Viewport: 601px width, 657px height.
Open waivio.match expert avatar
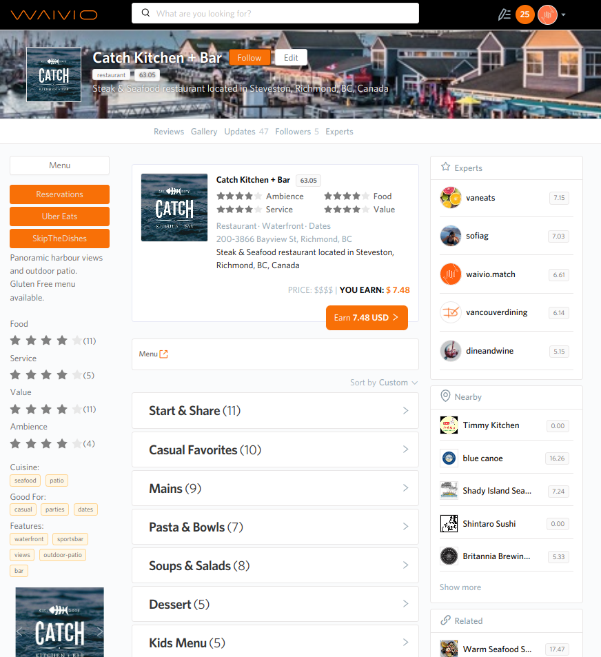tap(451, 274)
